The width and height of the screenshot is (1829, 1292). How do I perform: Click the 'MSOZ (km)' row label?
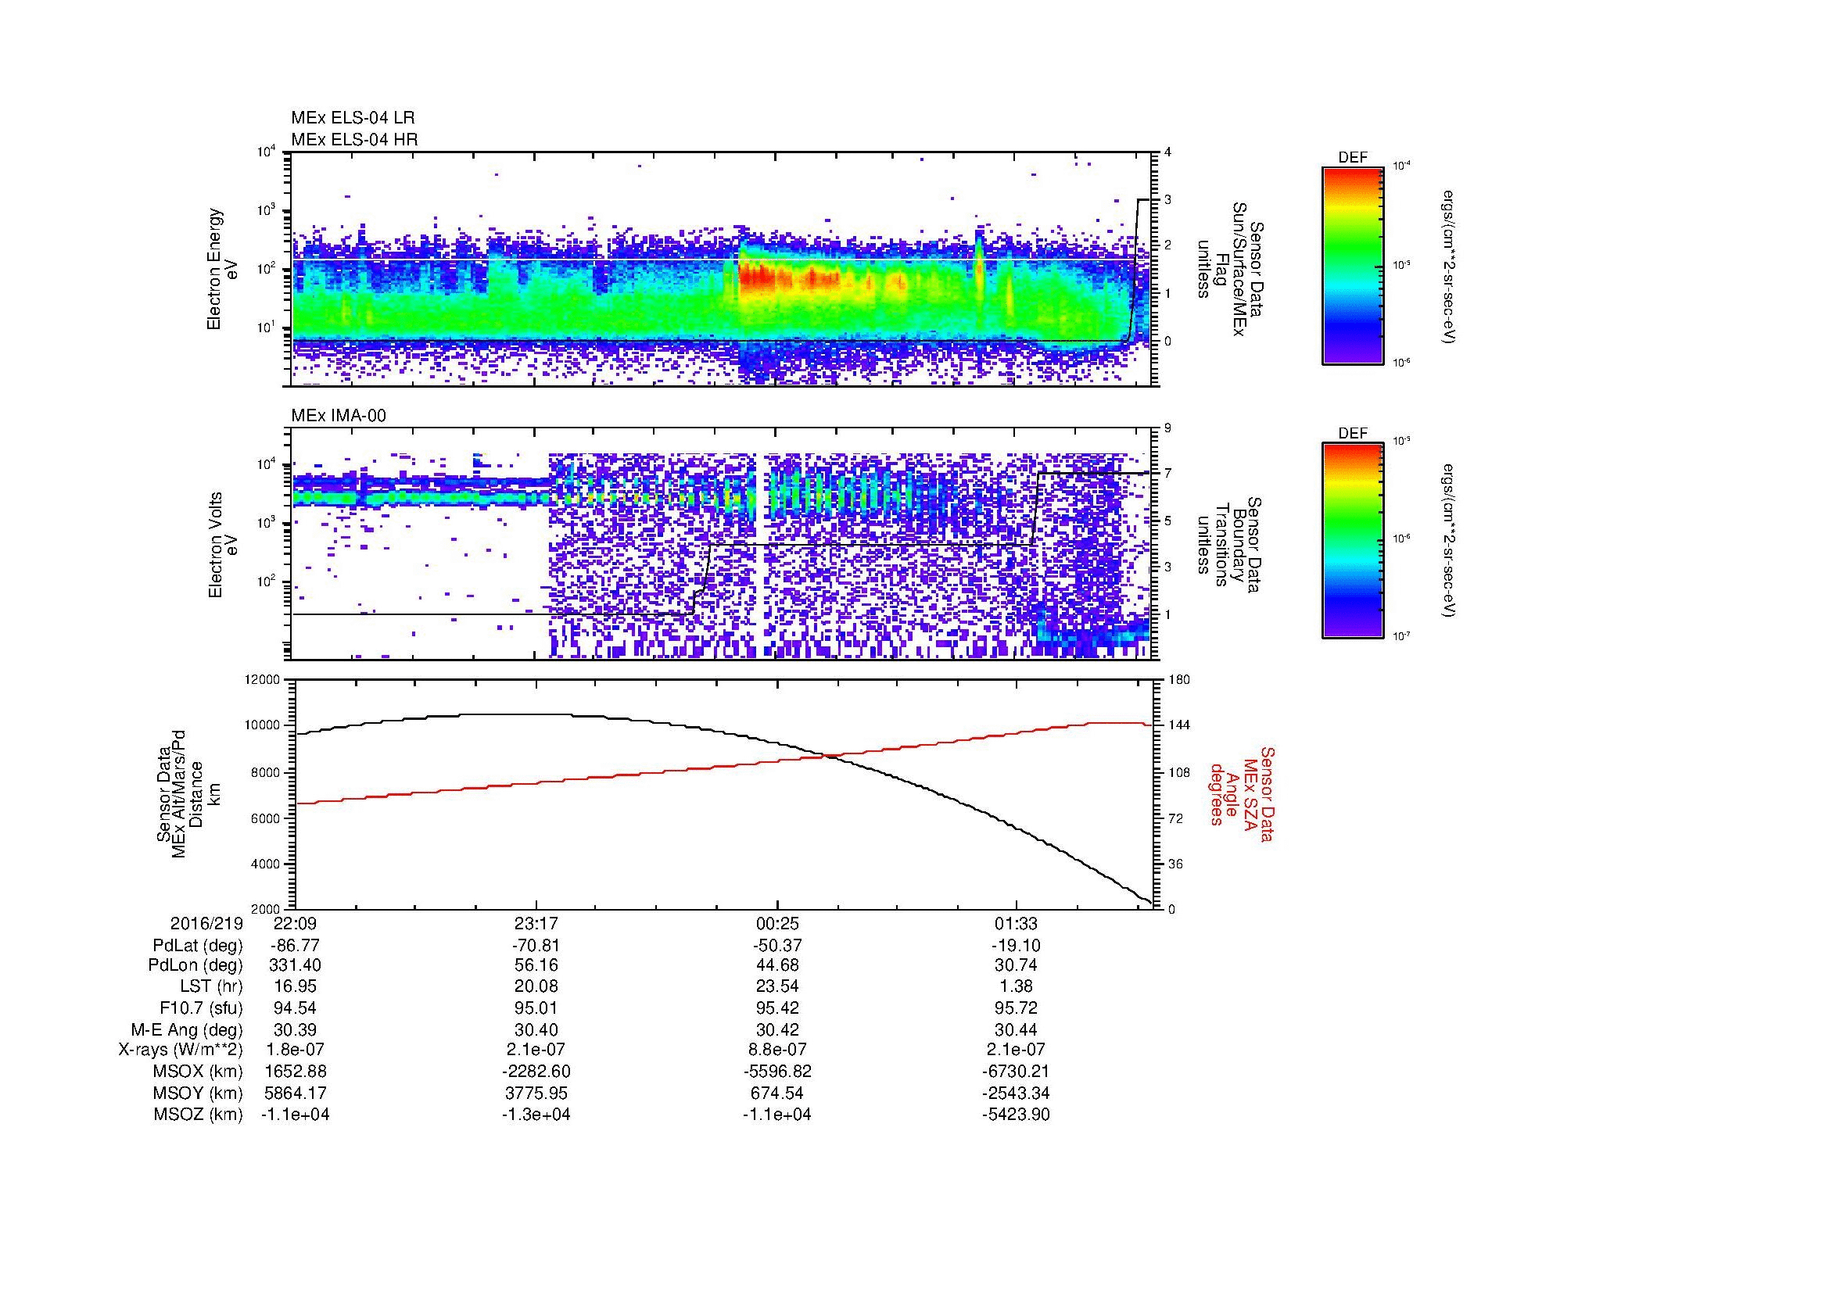pyautogui.click(x=199, y=1115)
